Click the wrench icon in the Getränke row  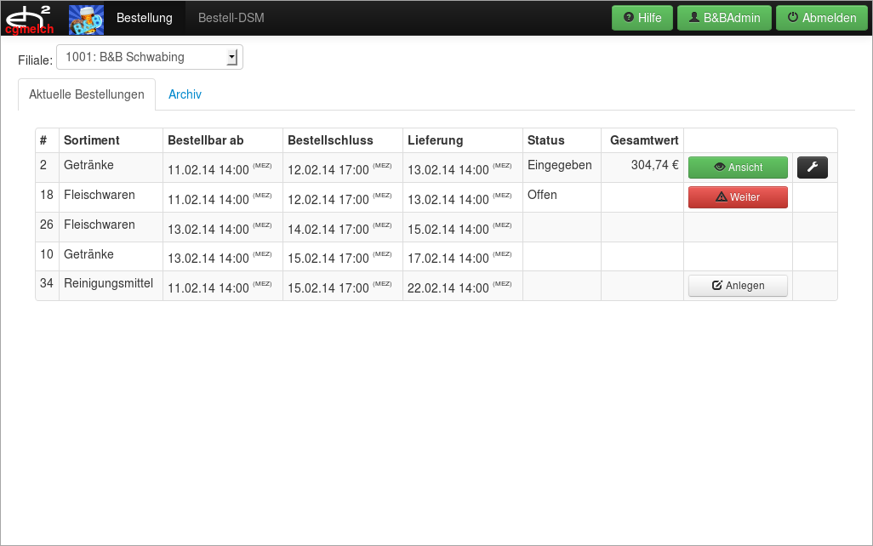click(x=812, y=168)
